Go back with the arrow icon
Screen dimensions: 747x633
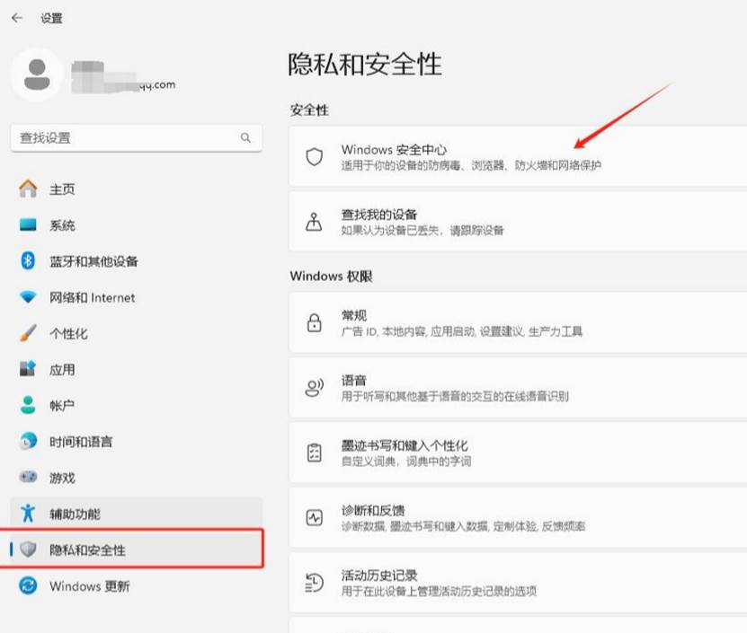tap(17, 18)
